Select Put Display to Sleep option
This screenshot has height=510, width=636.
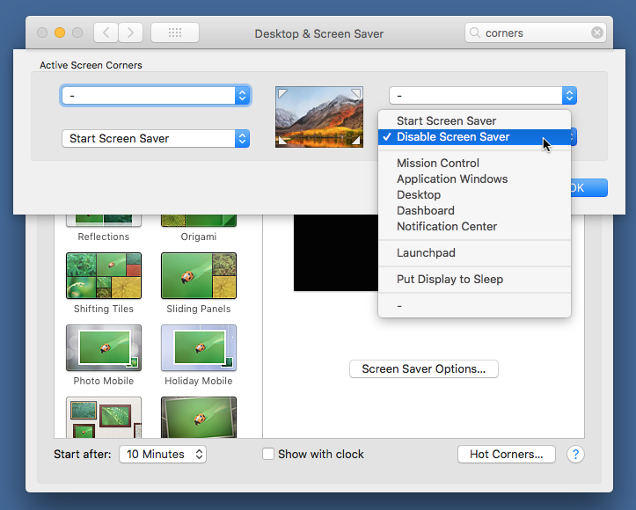click(x=450, y=280)
